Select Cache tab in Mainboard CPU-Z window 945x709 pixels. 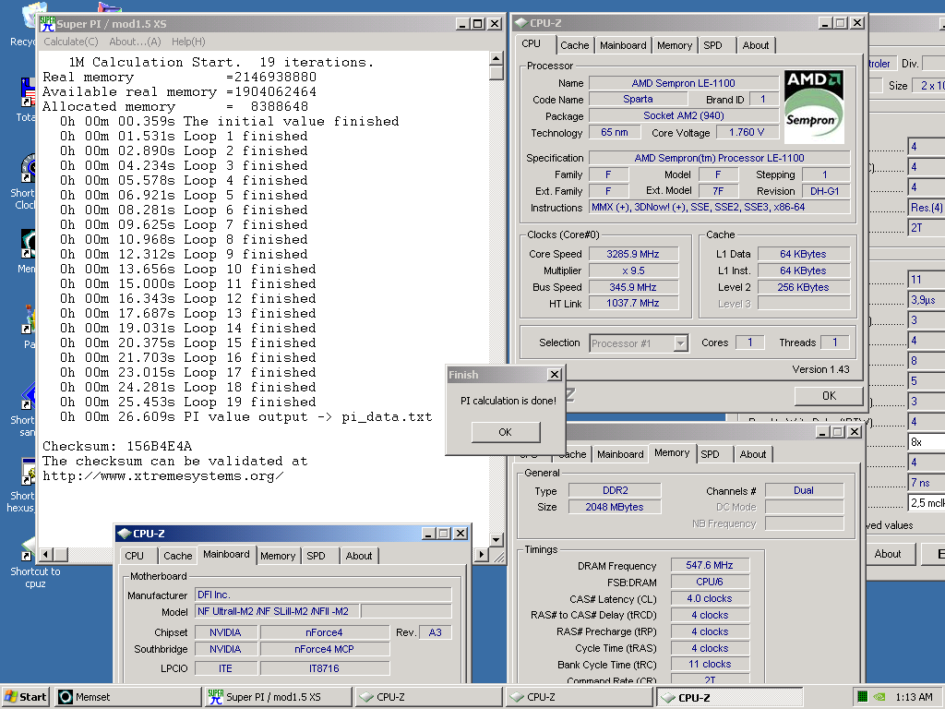[x=178, y=556]
